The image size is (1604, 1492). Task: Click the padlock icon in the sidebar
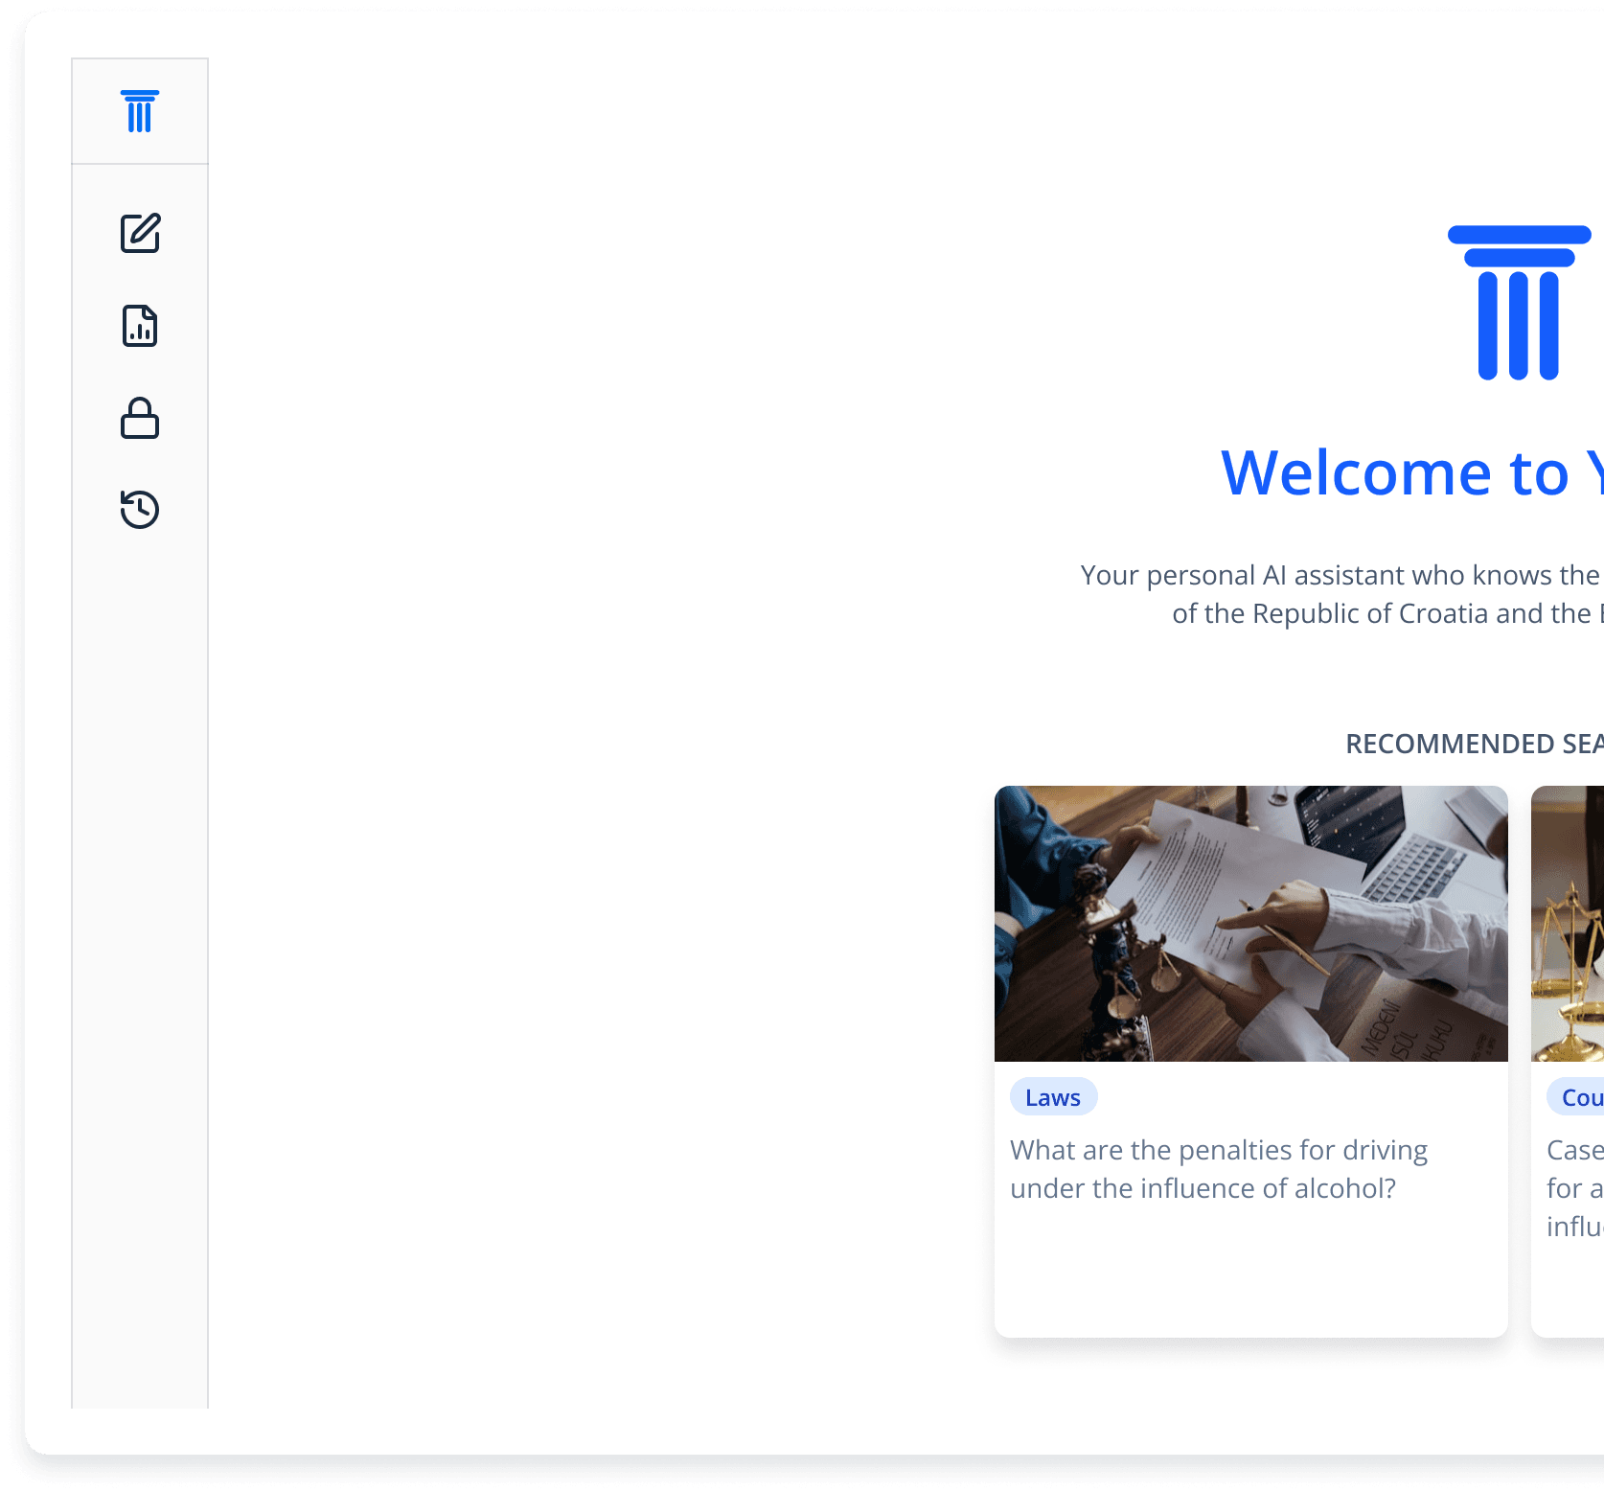click(140, 418)
